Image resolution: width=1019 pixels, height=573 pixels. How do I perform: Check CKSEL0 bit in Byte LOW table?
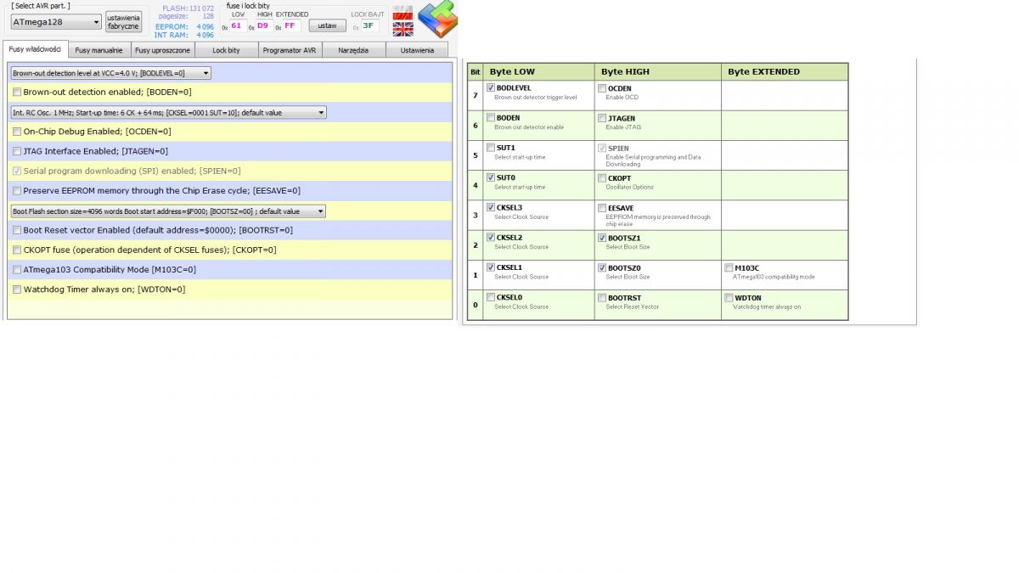[x=491, y=297]
